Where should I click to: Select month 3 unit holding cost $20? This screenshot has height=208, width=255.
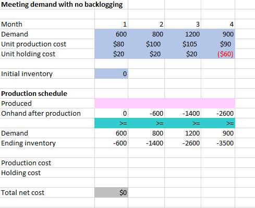(x=183, y=54)
